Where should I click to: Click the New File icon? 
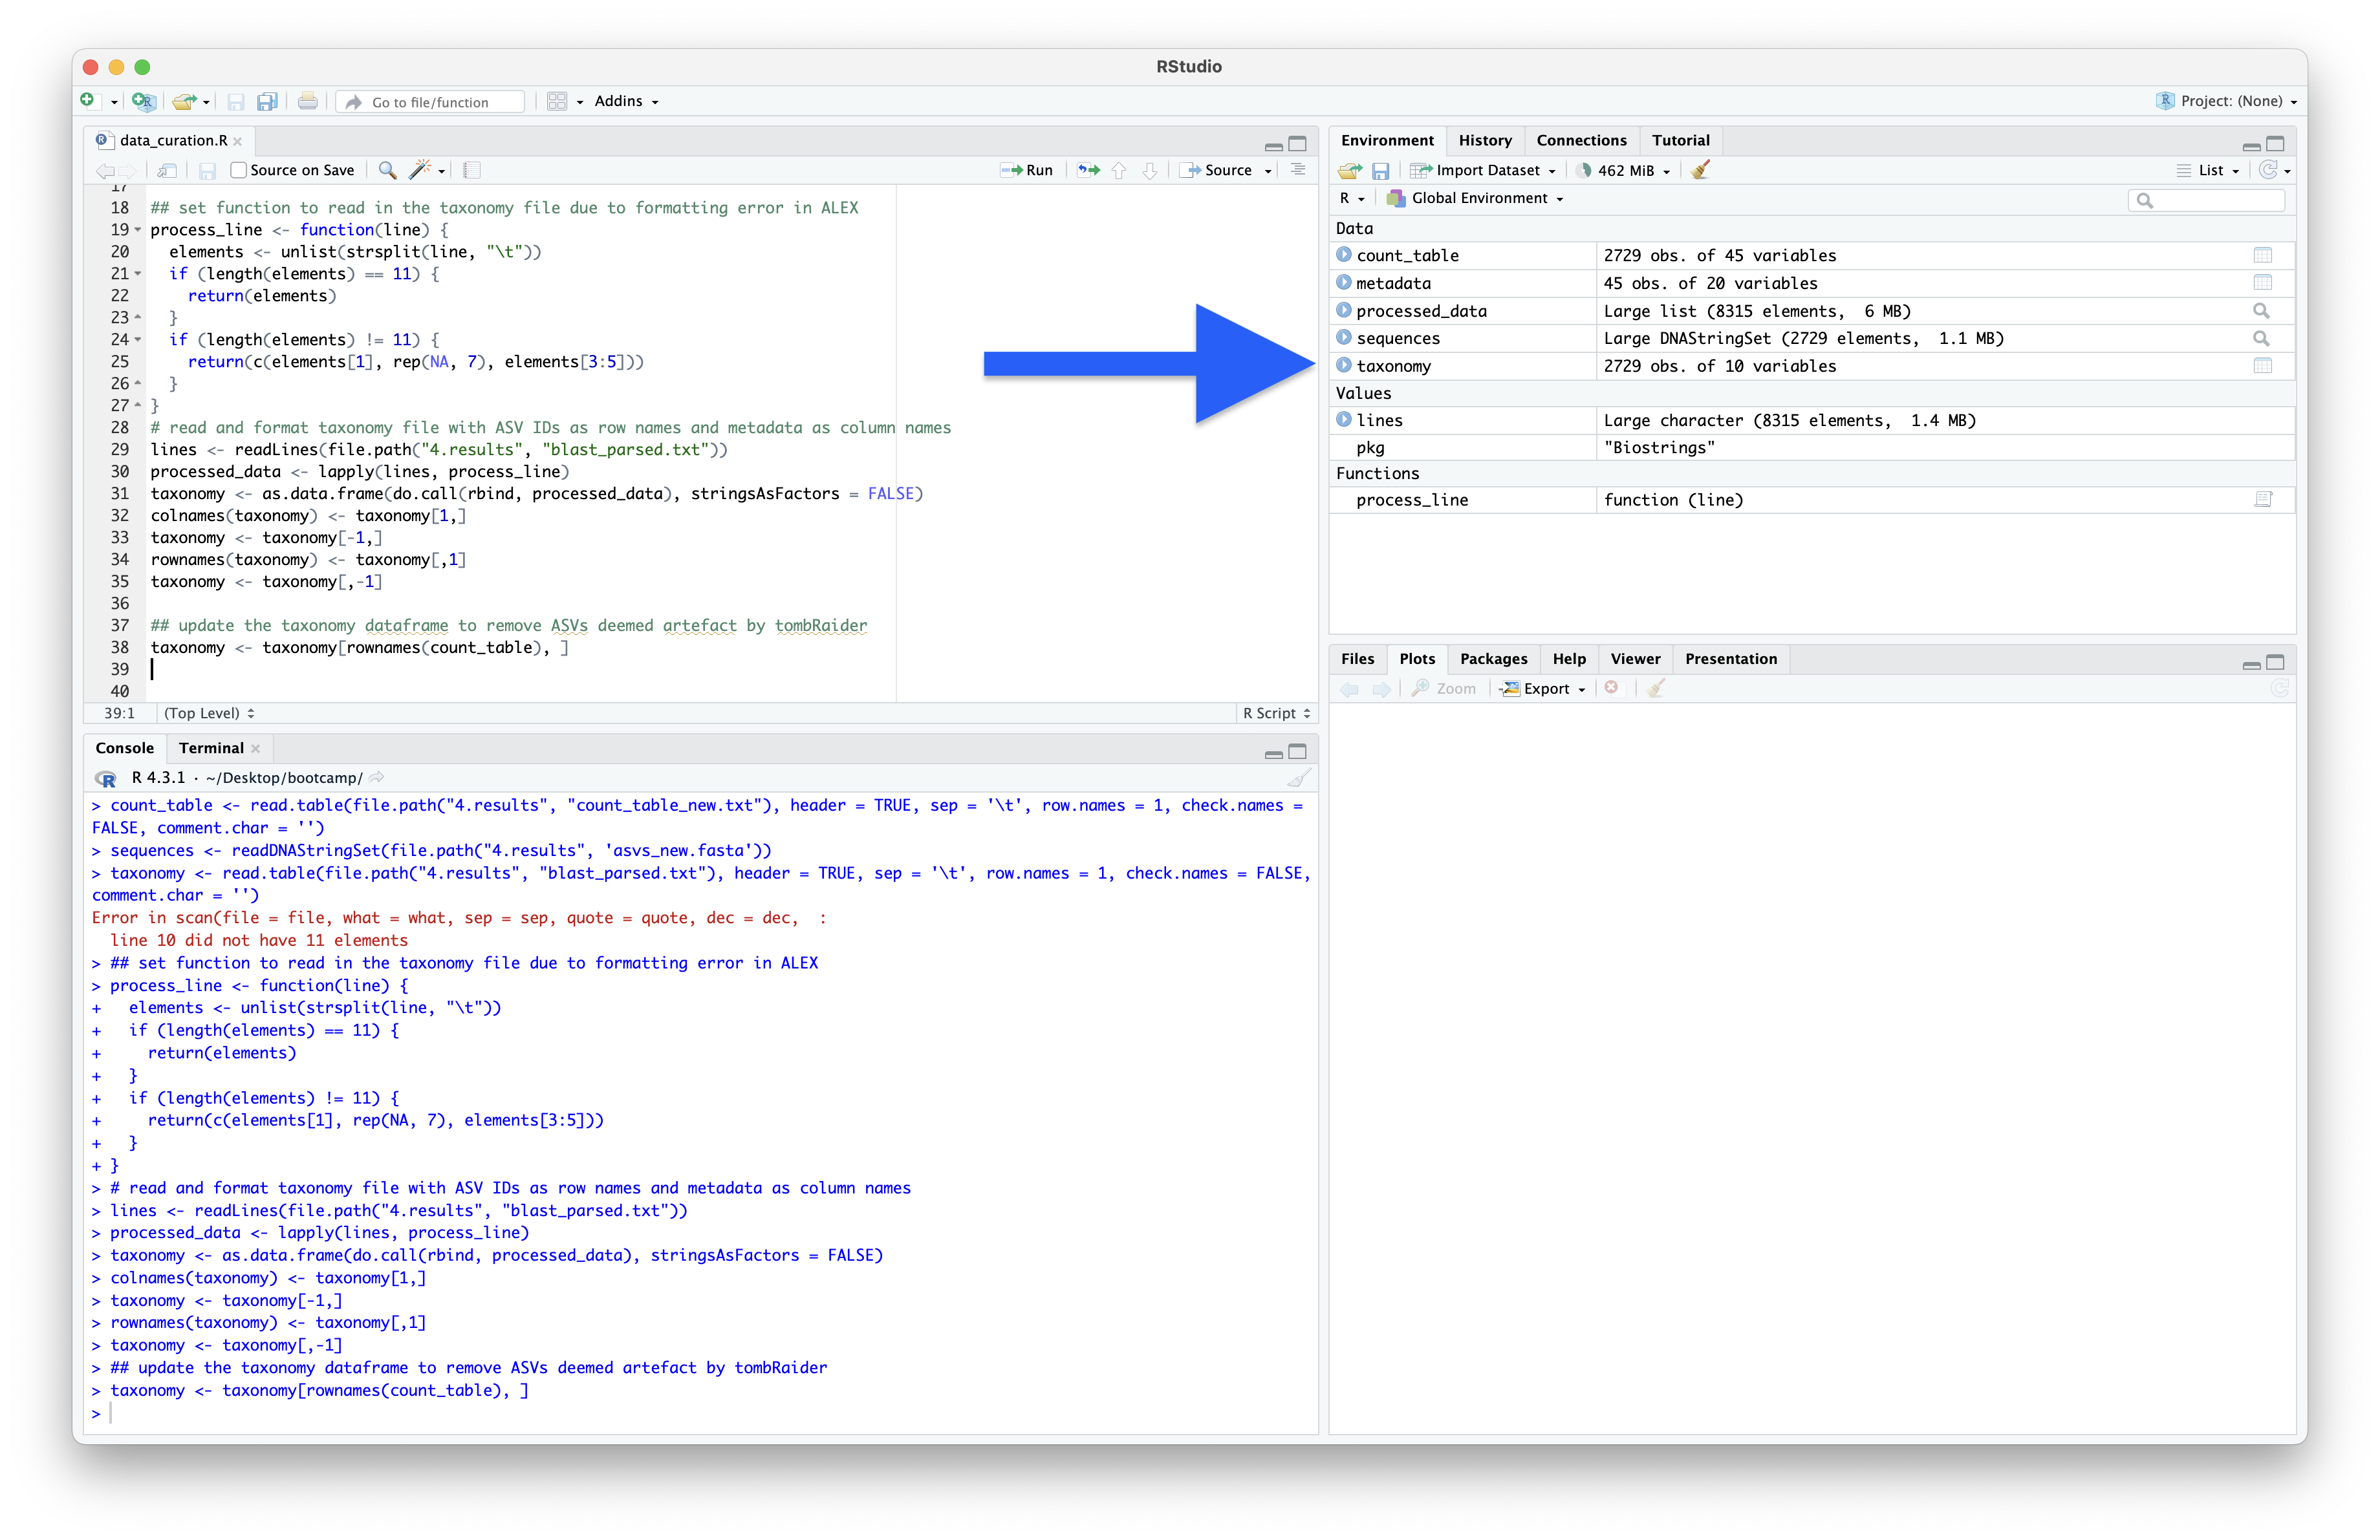(88, 101)
